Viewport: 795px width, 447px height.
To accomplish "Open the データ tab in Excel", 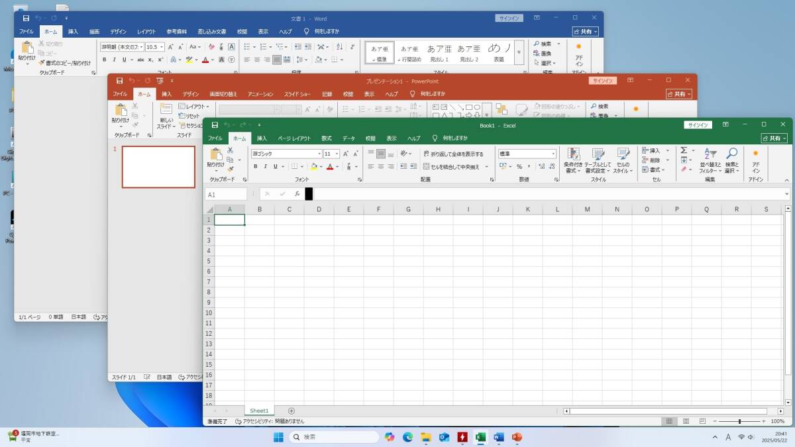I will pos(348,138).
